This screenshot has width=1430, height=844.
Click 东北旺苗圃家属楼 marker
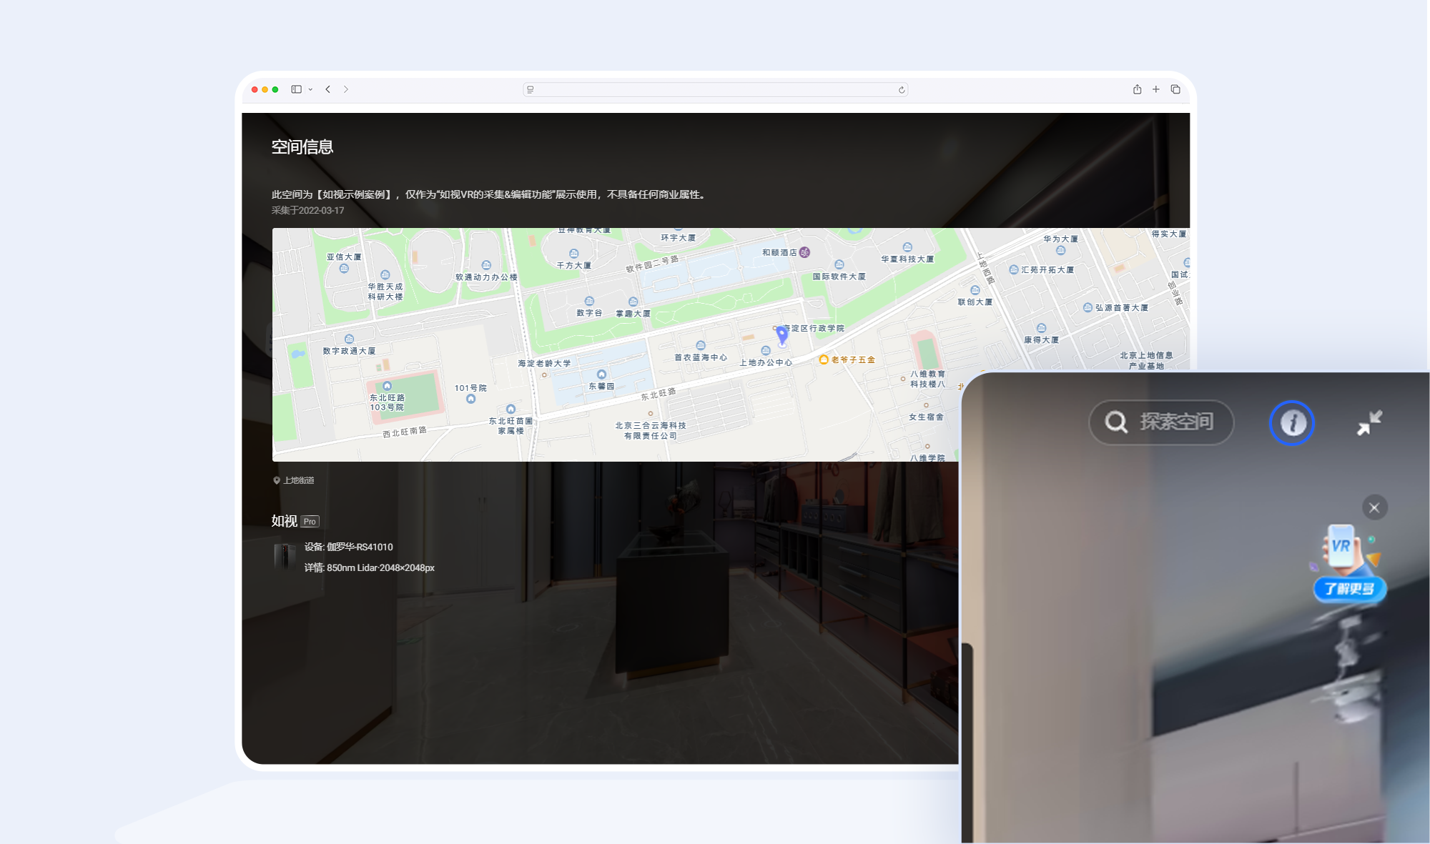(x=511, y=409)
